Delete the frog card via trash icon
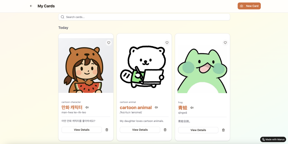Image resolution: width=288 pixels, height=144 pixels. pyautogui.click(x=223, y=130)
